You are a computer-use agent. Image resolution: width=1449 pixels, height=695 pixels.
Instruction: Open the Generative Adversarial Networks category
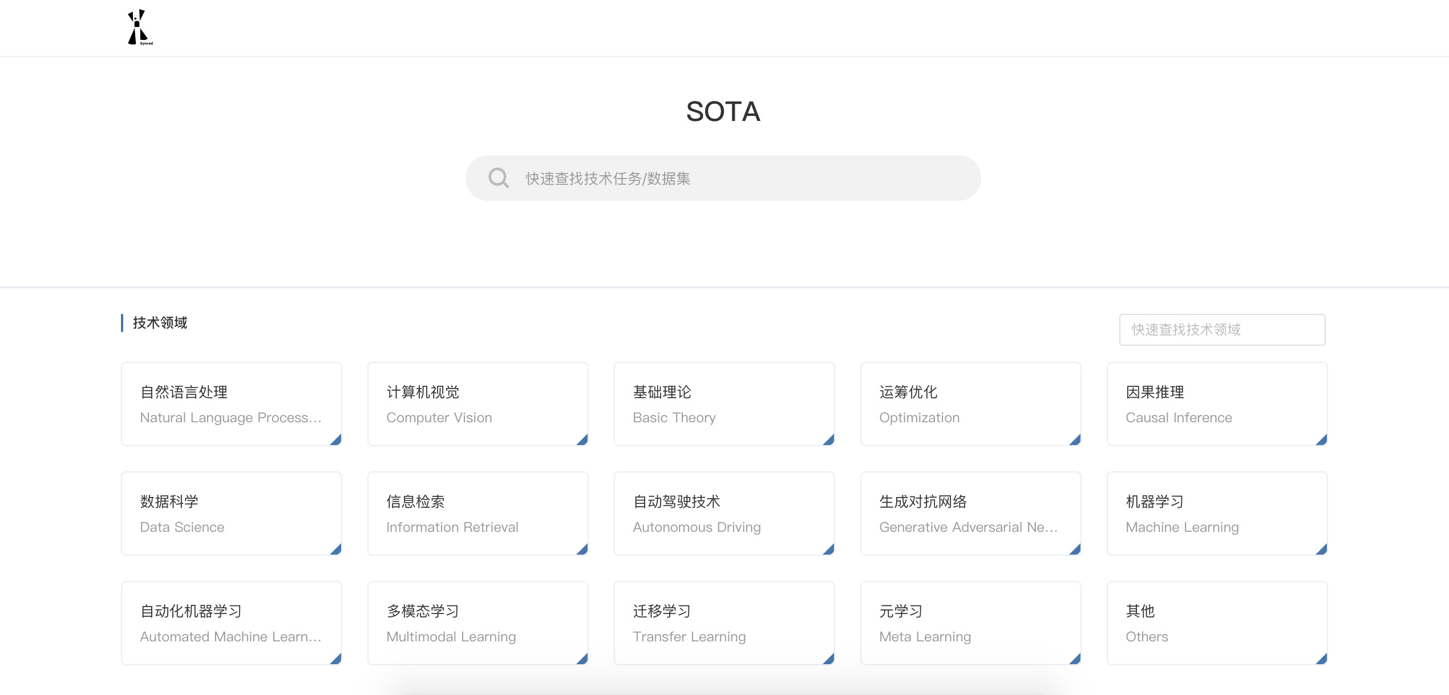(970, 513)
